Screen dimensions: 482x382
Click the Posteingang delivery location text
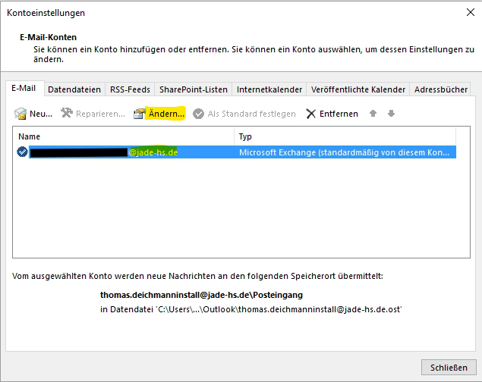pos(201,295)
